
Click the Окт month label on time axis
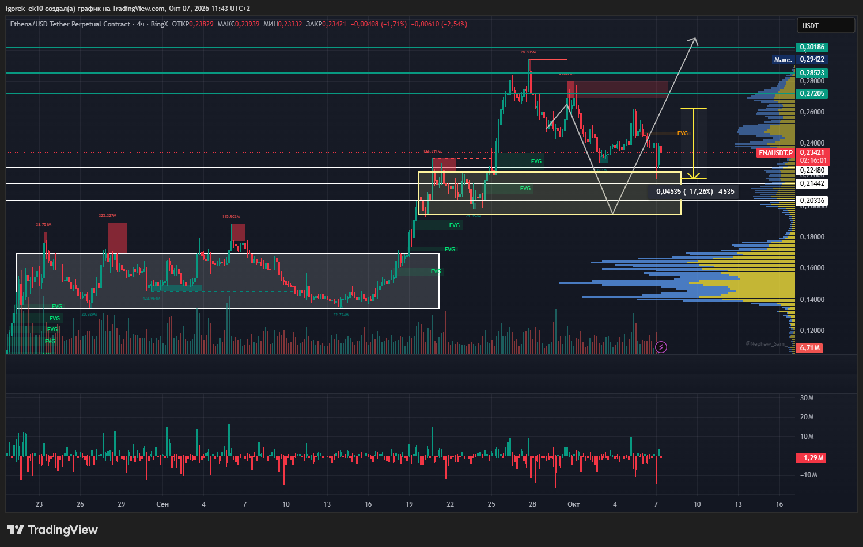tap(573, 504)
